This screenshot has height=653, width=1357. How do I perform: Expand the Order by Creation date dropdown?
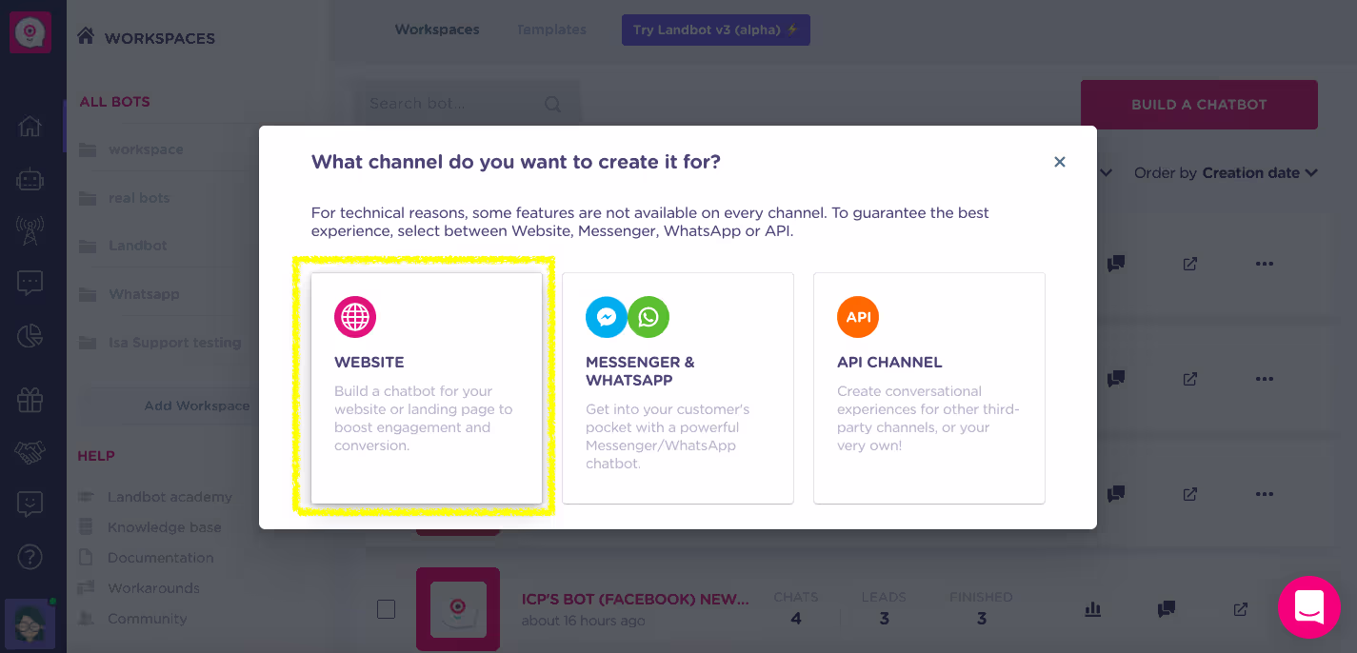click(x=1226, y=173)
